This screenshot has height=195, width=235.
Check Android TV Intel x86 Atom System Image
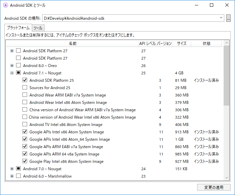click(25, 124)
